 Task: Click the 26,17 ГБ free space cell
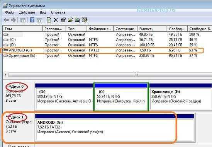click(175, 40)
